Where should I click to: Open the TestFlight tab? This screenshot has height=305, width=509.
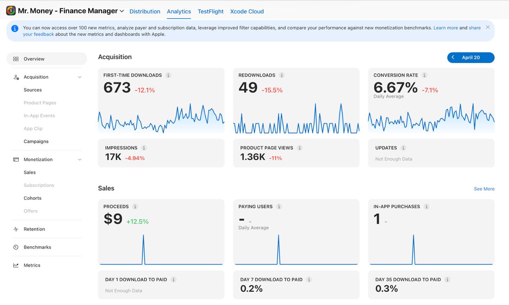click(210, 12)
